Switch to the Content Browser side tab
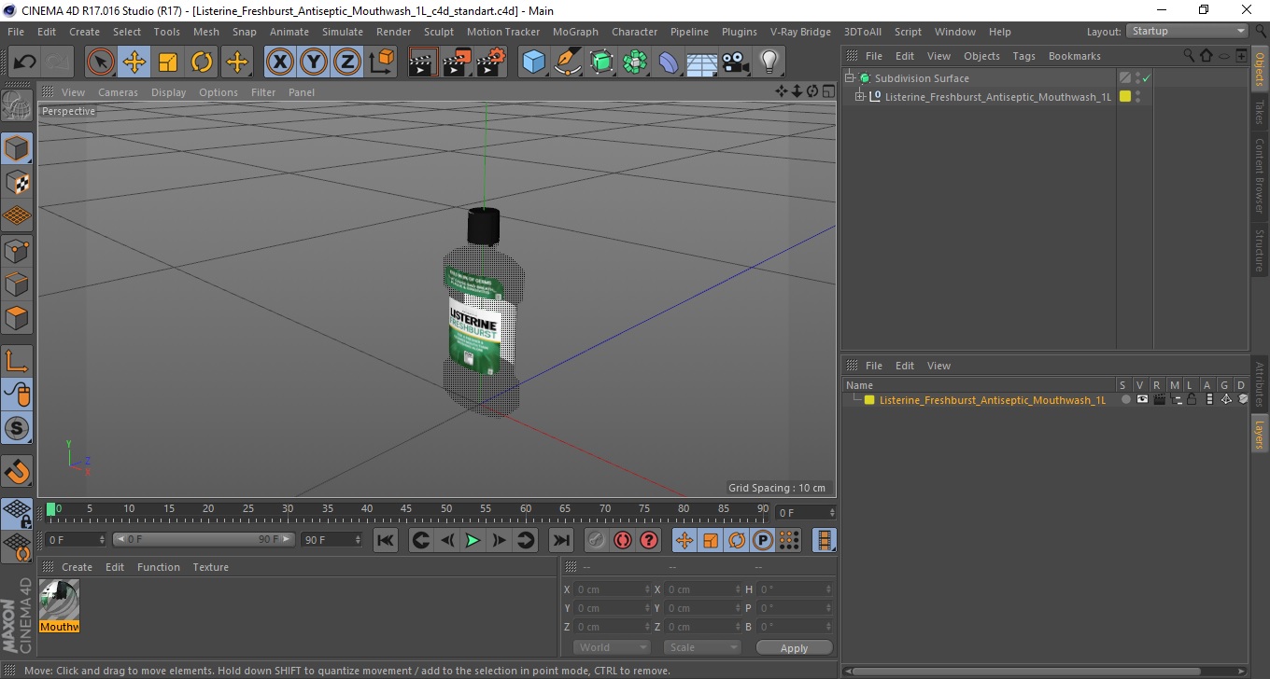 pos(1260,176)
